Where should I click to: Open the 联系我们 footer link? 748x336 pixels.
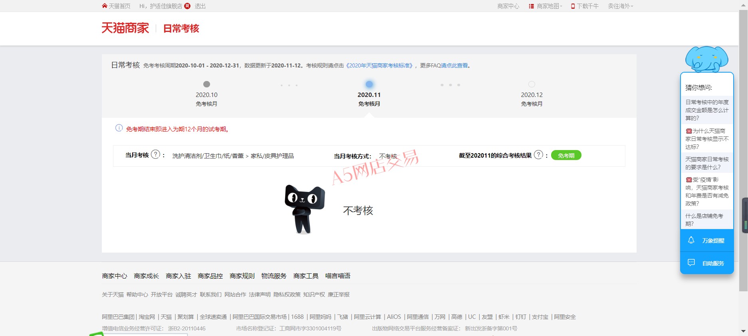211,294
